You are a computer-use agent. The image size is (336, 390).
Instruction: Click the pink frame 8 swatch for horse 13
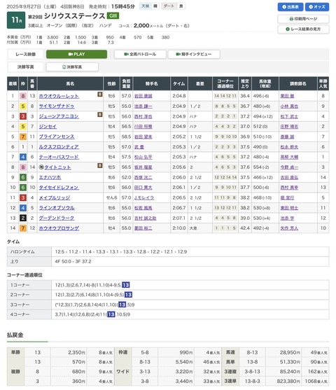pos(23,96)
